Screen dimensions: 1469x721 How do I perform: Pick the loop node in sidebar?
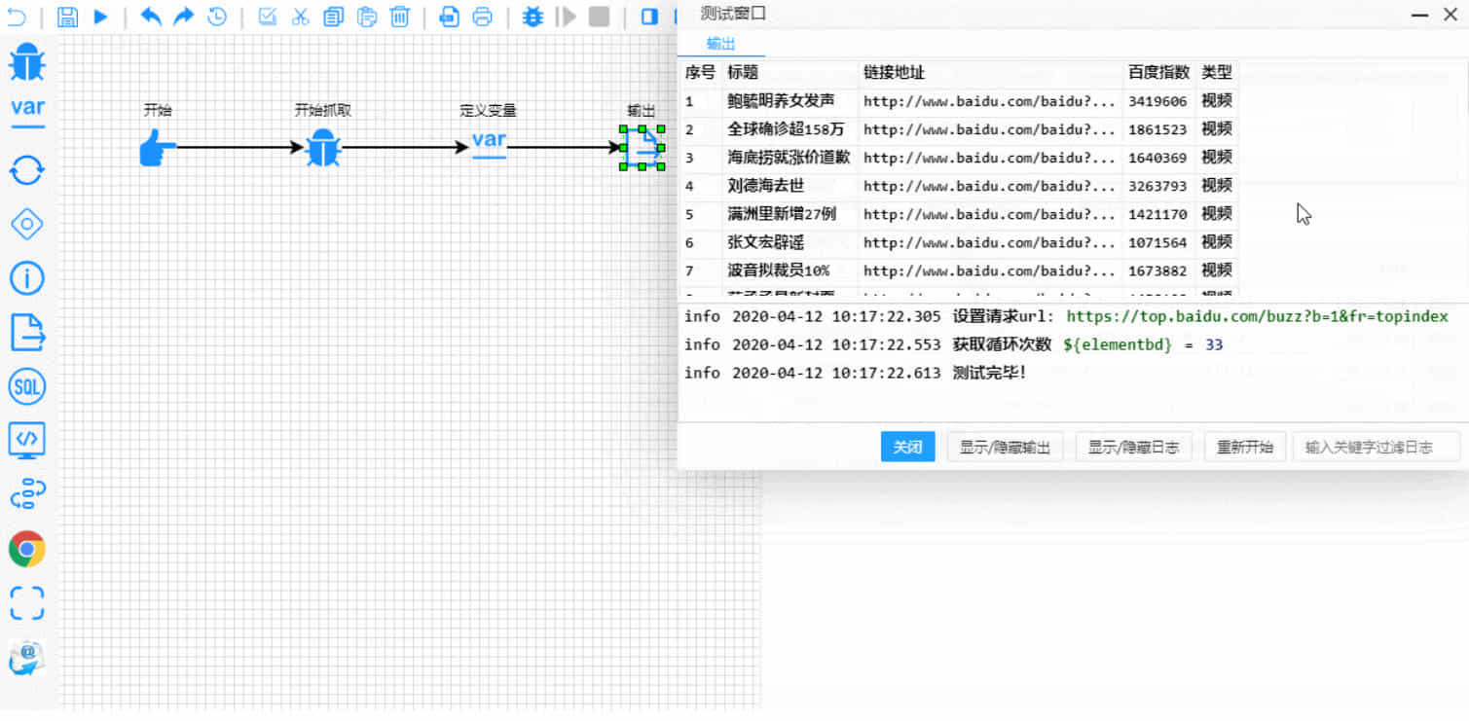click(x=27, y=170)
